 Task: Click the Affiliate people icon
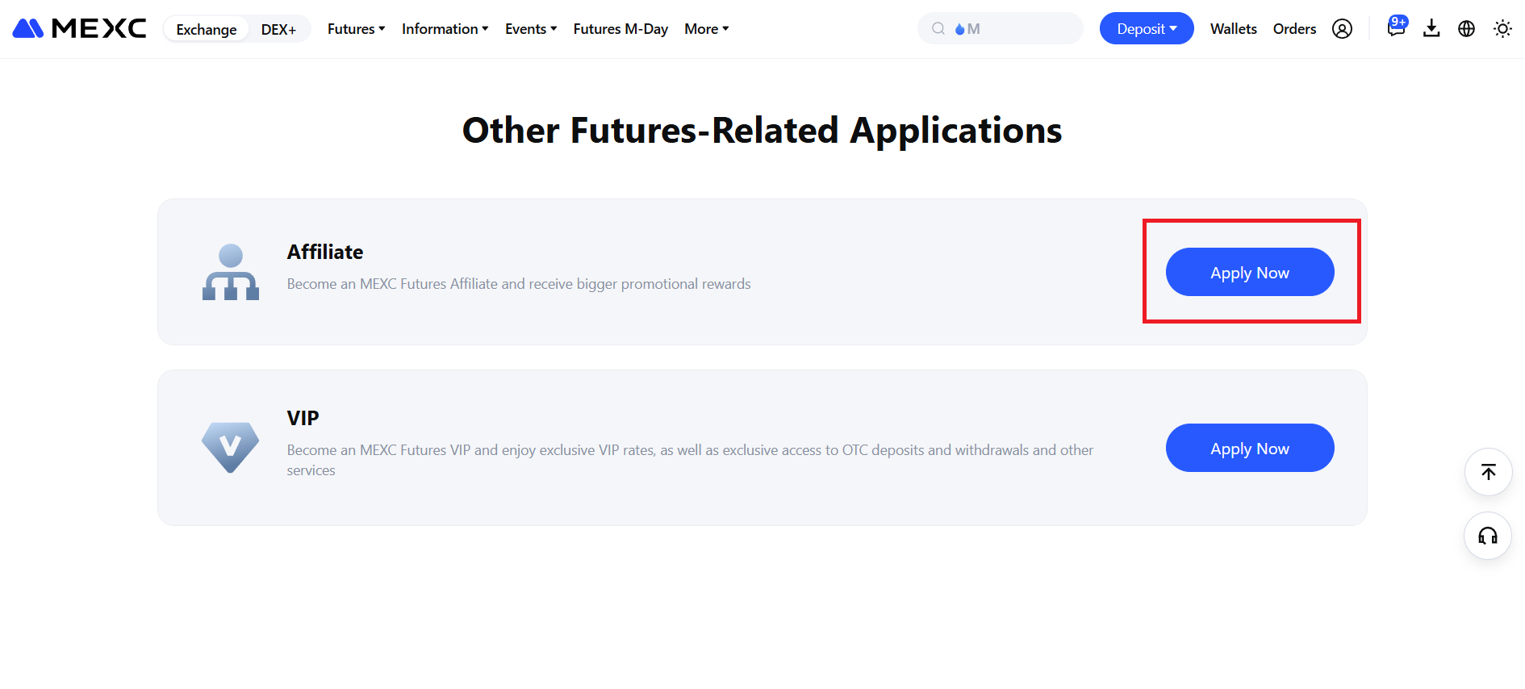pyautogui.click(x=231, y=272)
